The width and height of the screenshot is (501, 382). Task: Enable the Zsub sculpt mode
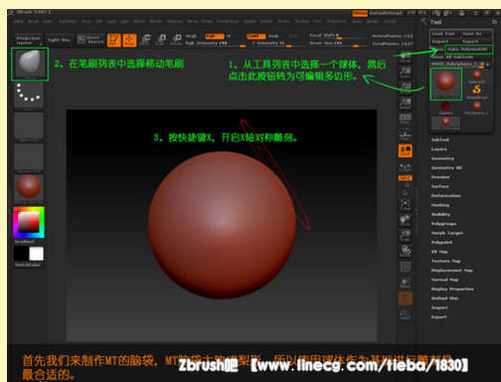click(273, 36)
